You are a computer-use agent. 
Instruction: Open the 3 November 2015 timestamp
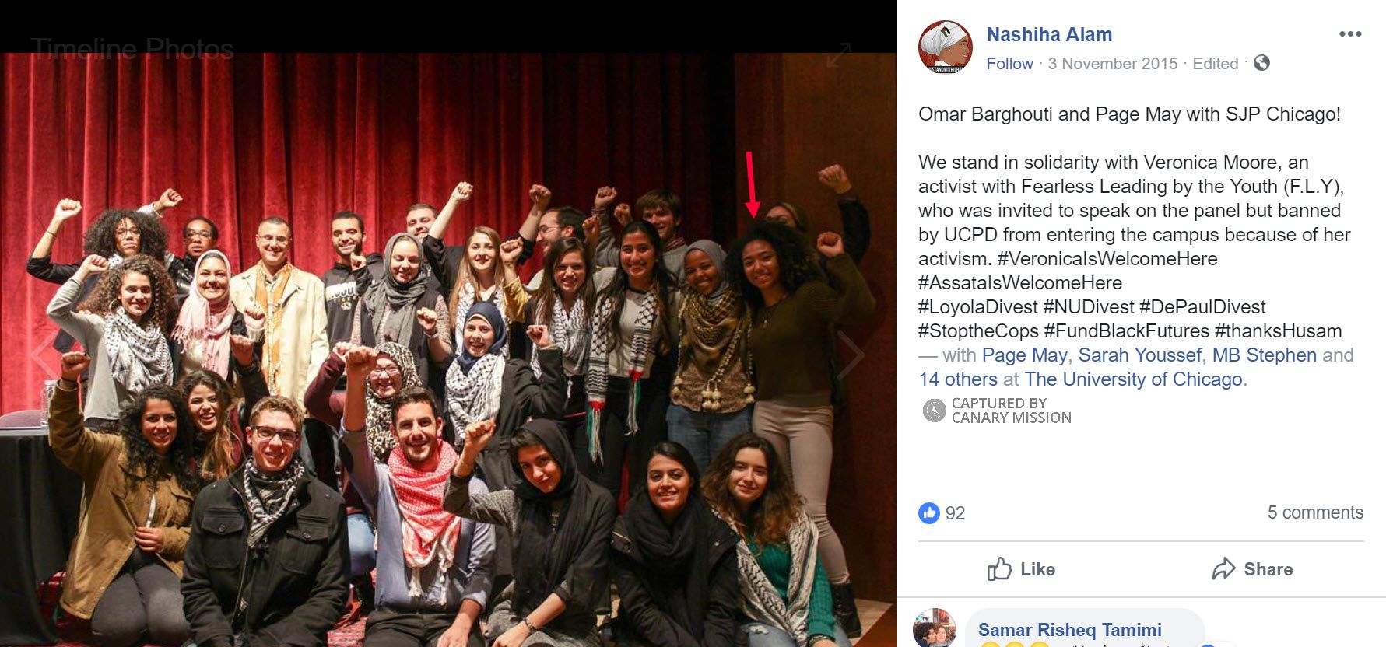pos(1113,64)
